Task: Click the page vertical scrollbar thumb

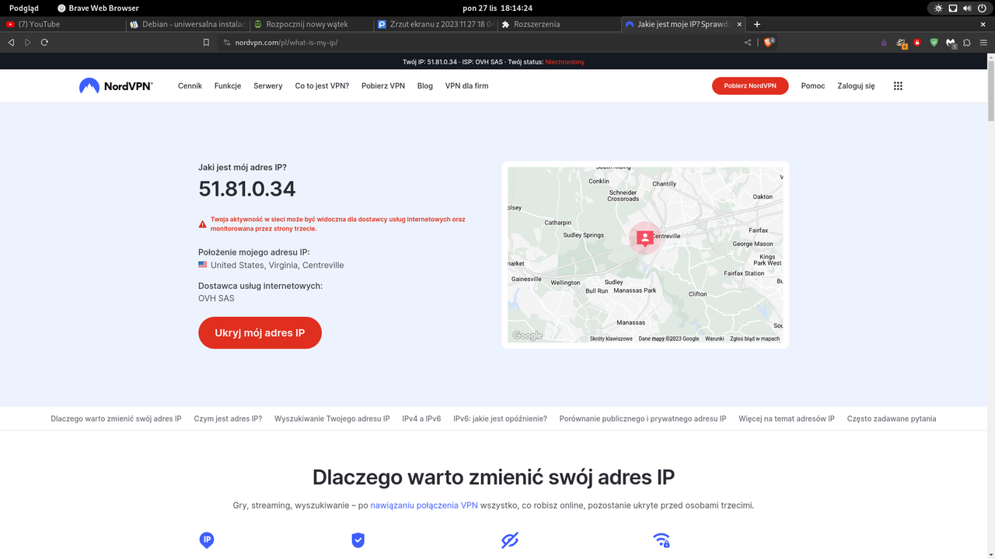Action: pyautogui.click(x=991, y=89)
